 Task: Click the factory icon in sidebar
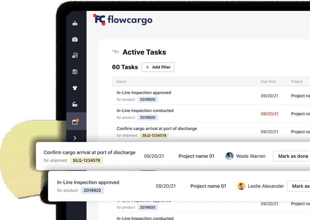tap(75, 104)
